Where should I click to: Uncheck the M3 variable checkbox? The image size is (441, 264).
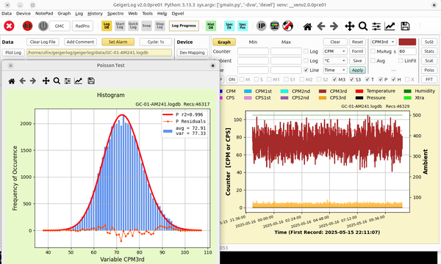click(x=334, y=79)
